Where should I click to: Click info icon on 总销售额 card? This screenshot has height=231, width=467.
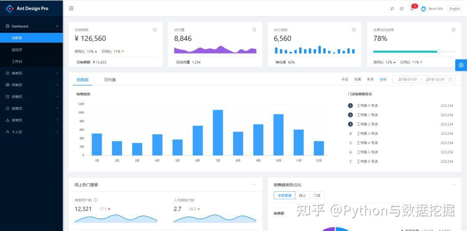[155, 30]
